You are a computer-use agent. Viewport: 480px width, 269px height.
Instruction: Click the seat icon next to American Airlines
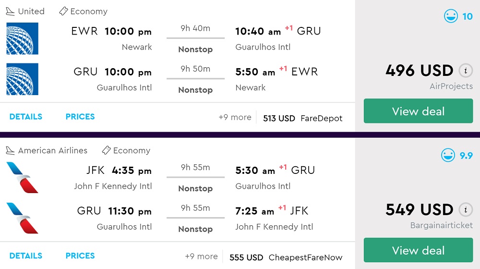pyautogui.click(x=10, y=150)
